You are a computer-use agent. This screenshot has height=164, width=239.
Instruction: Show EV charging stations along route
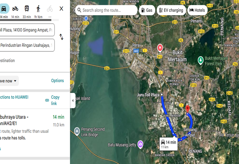(x=171, y=10)
